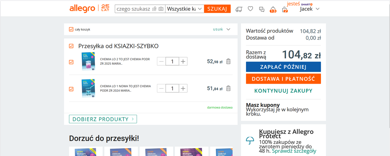Decrease quantity of CHEMIA LO 1 book
Screen dimensions: 390x156
pyautogui.click(x=161, y=88)
